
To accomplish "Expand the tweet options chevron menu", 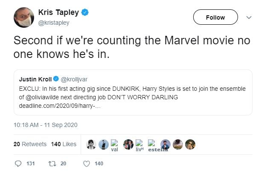I will [249, 17].
